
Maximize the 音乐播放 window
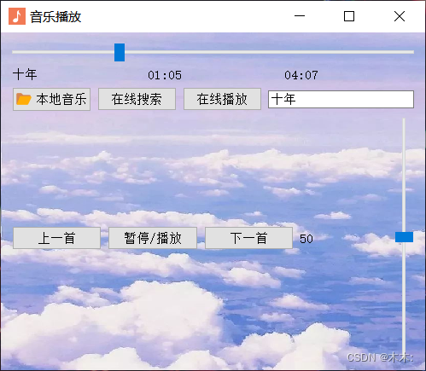[x=349, y=16]
